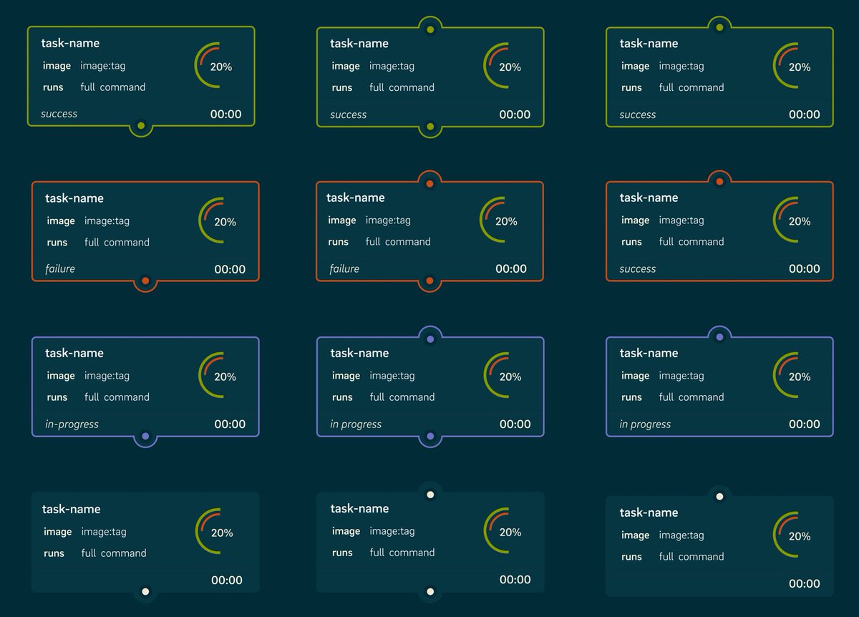The width and height of the screenshot is (859, 617).
Task: Click bottom port dot of green single-port card
Action: [141, 127]
